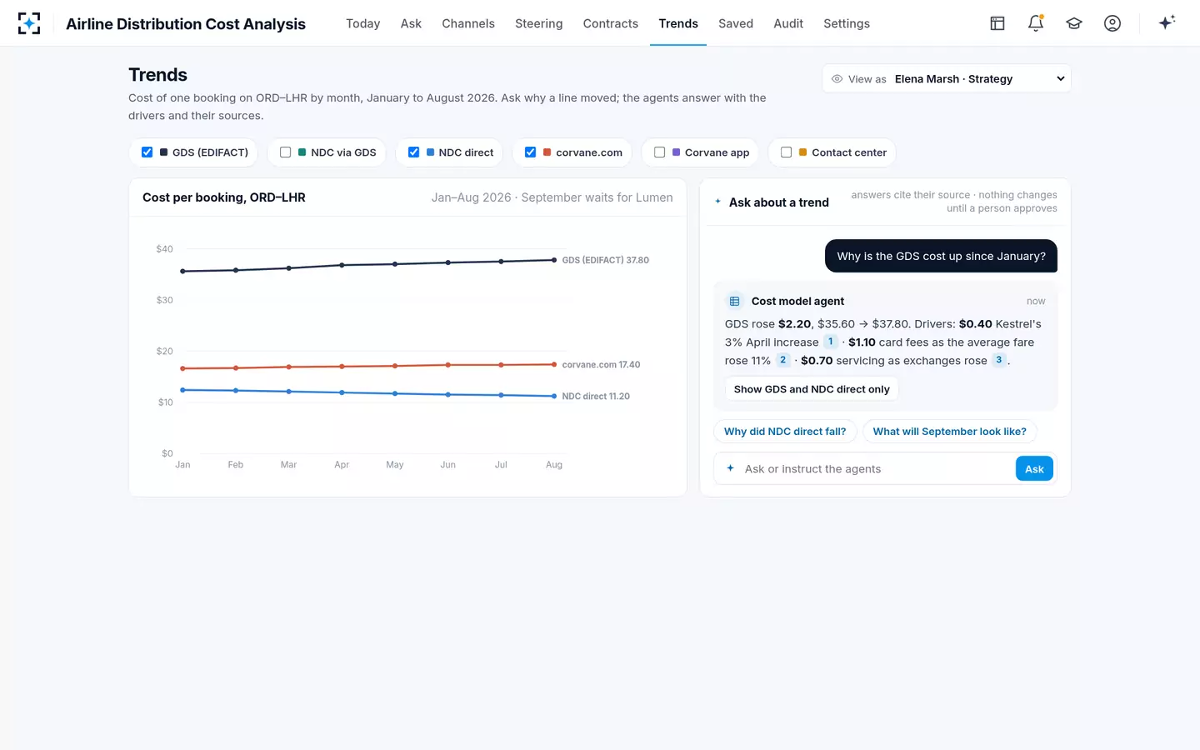1200x750 pixels.
Task: Ask what September will look like
Action: click(949, 432)
